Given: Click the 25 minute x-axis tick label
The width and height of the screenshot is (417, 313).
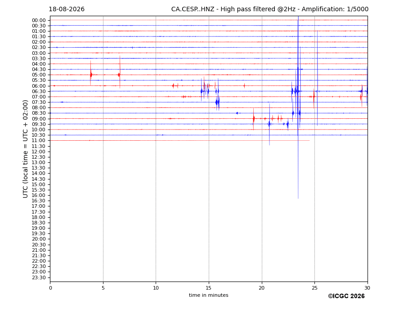Looking at the screenshot, I should tap(314, 288).
